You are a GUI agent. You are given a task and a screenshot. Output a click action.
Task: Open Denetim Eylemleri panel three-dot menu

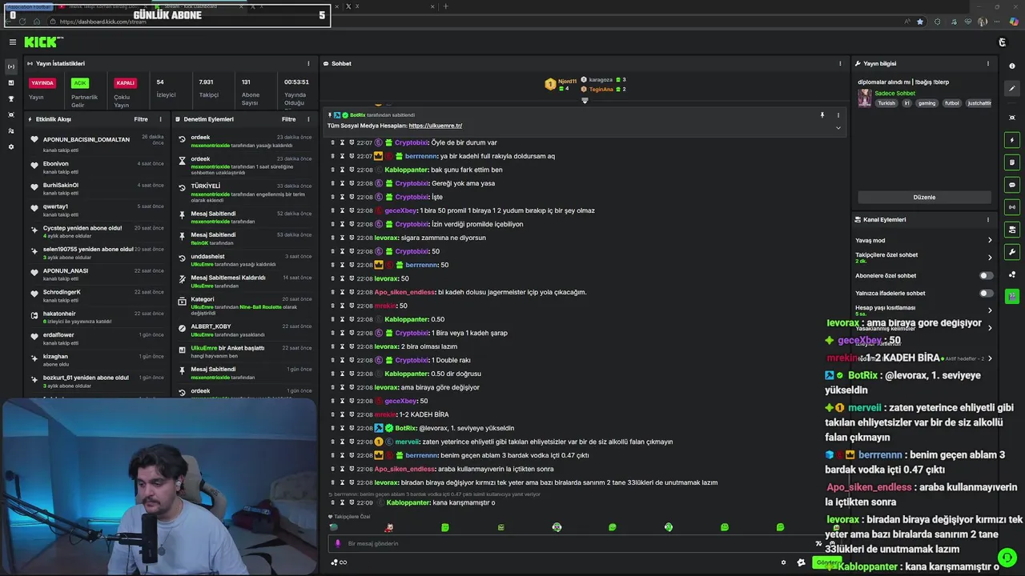pos(308,119)
